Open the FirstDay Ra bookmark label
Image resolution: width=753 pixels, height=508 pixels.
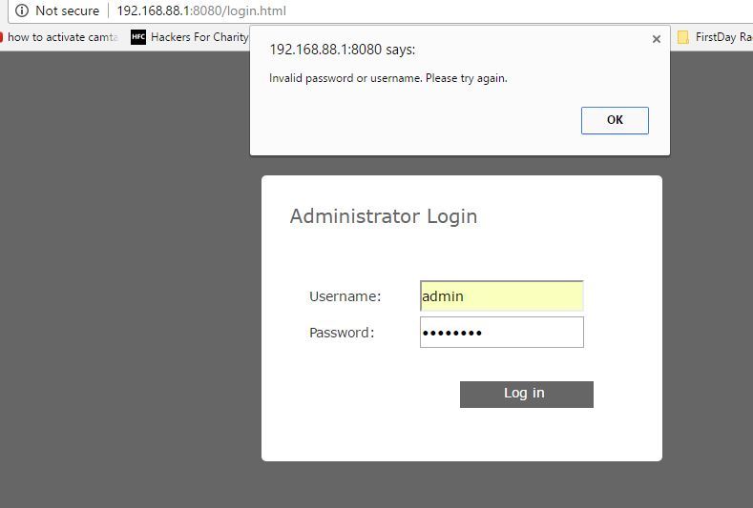tap(723, 37)
